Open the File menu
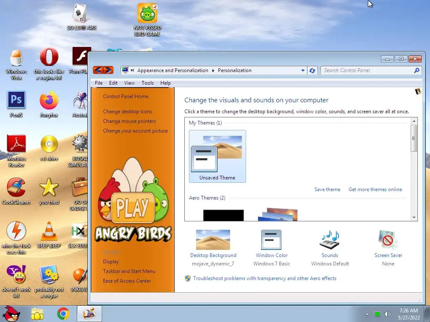Image resolution: width=430 pixels, height=322 pixels. [98, 83]
